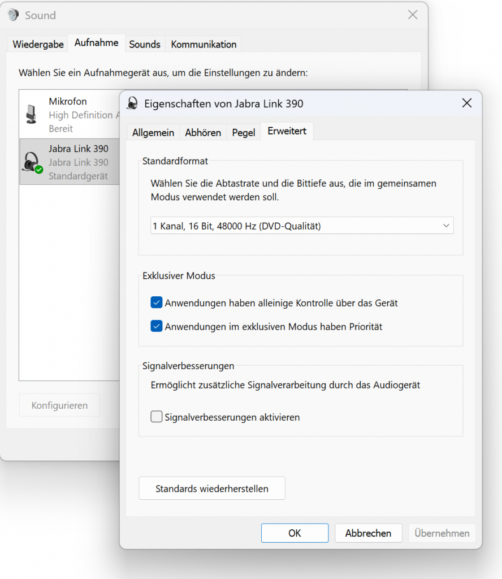
Task: Click the Sound window speaker icon
Action: pyautogui.click(x=14, y=15)
